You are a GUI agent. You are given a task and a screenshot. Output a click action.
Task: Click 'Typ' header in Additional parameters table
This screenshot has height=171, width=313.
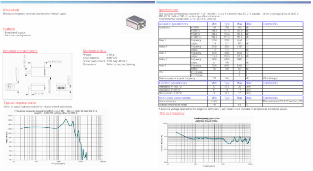coord(227,98)
